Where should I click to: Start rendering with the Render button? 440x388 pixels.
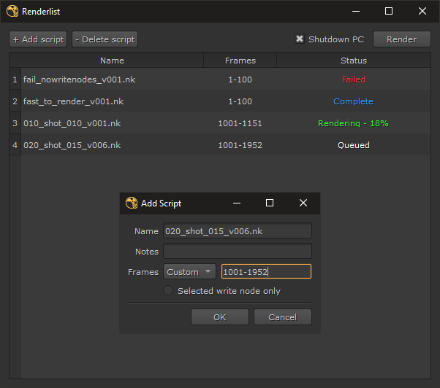point(401,39)
